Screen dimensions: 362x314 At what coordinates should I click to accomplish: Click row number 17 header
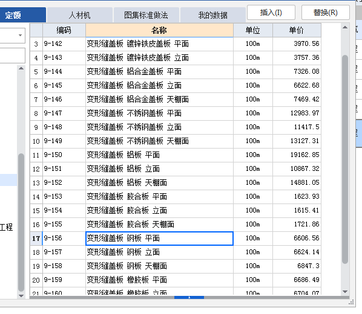point(36,238)
